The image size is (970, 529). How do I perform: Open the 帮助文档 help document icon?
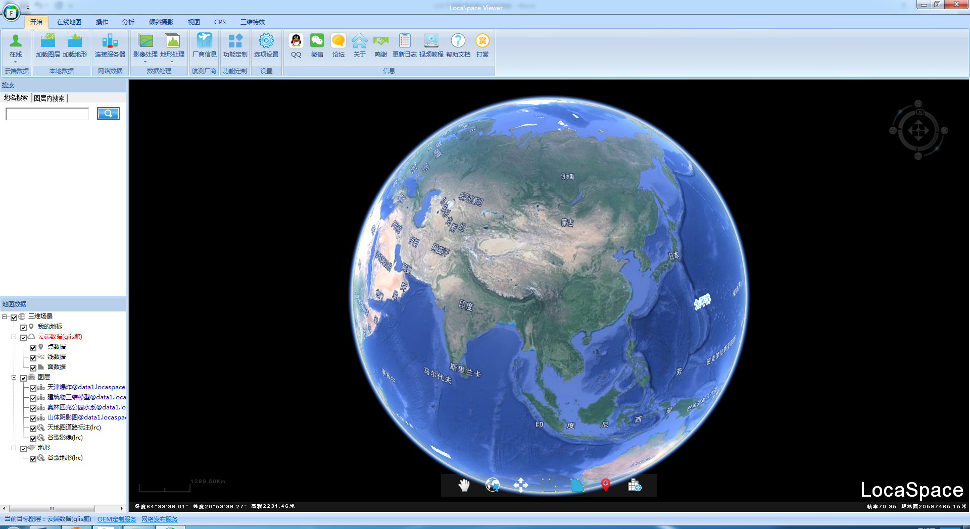pyautogui.click(x=458, y=41)
